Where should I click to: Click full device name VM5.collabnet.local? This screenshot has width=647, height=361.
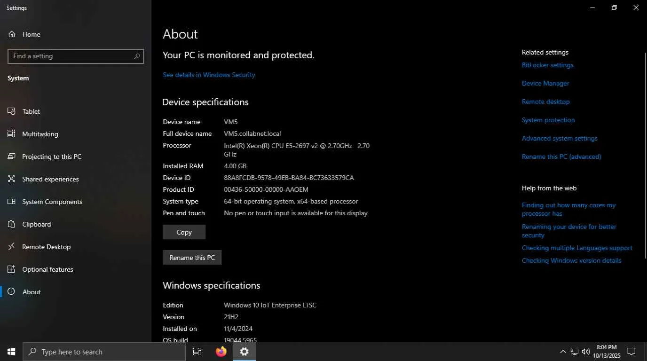(252, 133)
